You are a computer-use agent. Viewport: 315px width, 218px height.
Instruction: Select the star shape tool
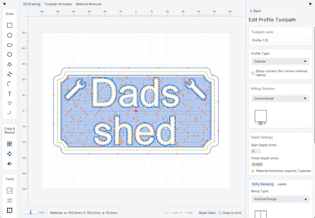coord(9,64)
